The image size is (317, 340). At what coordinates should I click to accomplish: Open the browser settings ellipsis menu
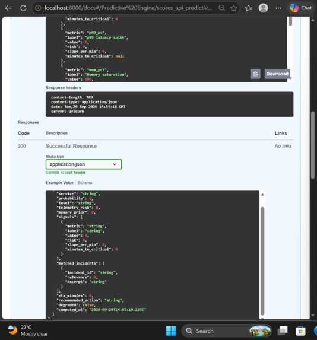(x=278, y=8)
